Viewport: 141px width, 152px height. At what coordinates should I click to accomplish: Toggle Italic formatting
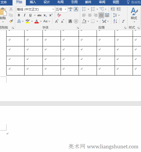click(x=25, y=15)
